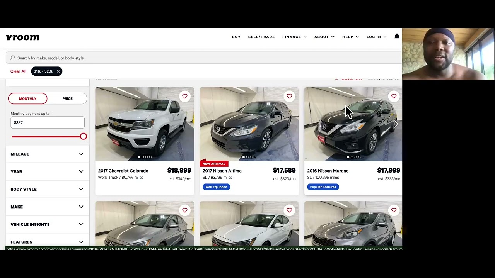
Task: Show next photo of Nissan Murano
Action: pos(396,124)
